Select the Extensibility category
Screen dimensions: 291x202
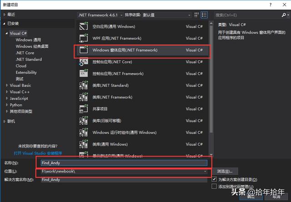tap(26, 72)
